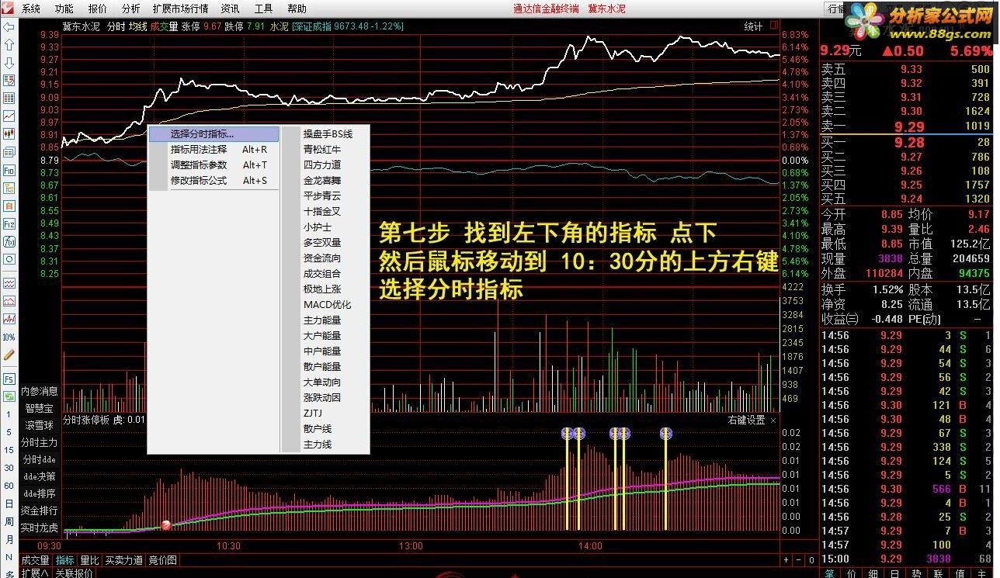Click the 0 reset button below the chart
Viewport: 1000px width, 578px height.
coord(811,560)
